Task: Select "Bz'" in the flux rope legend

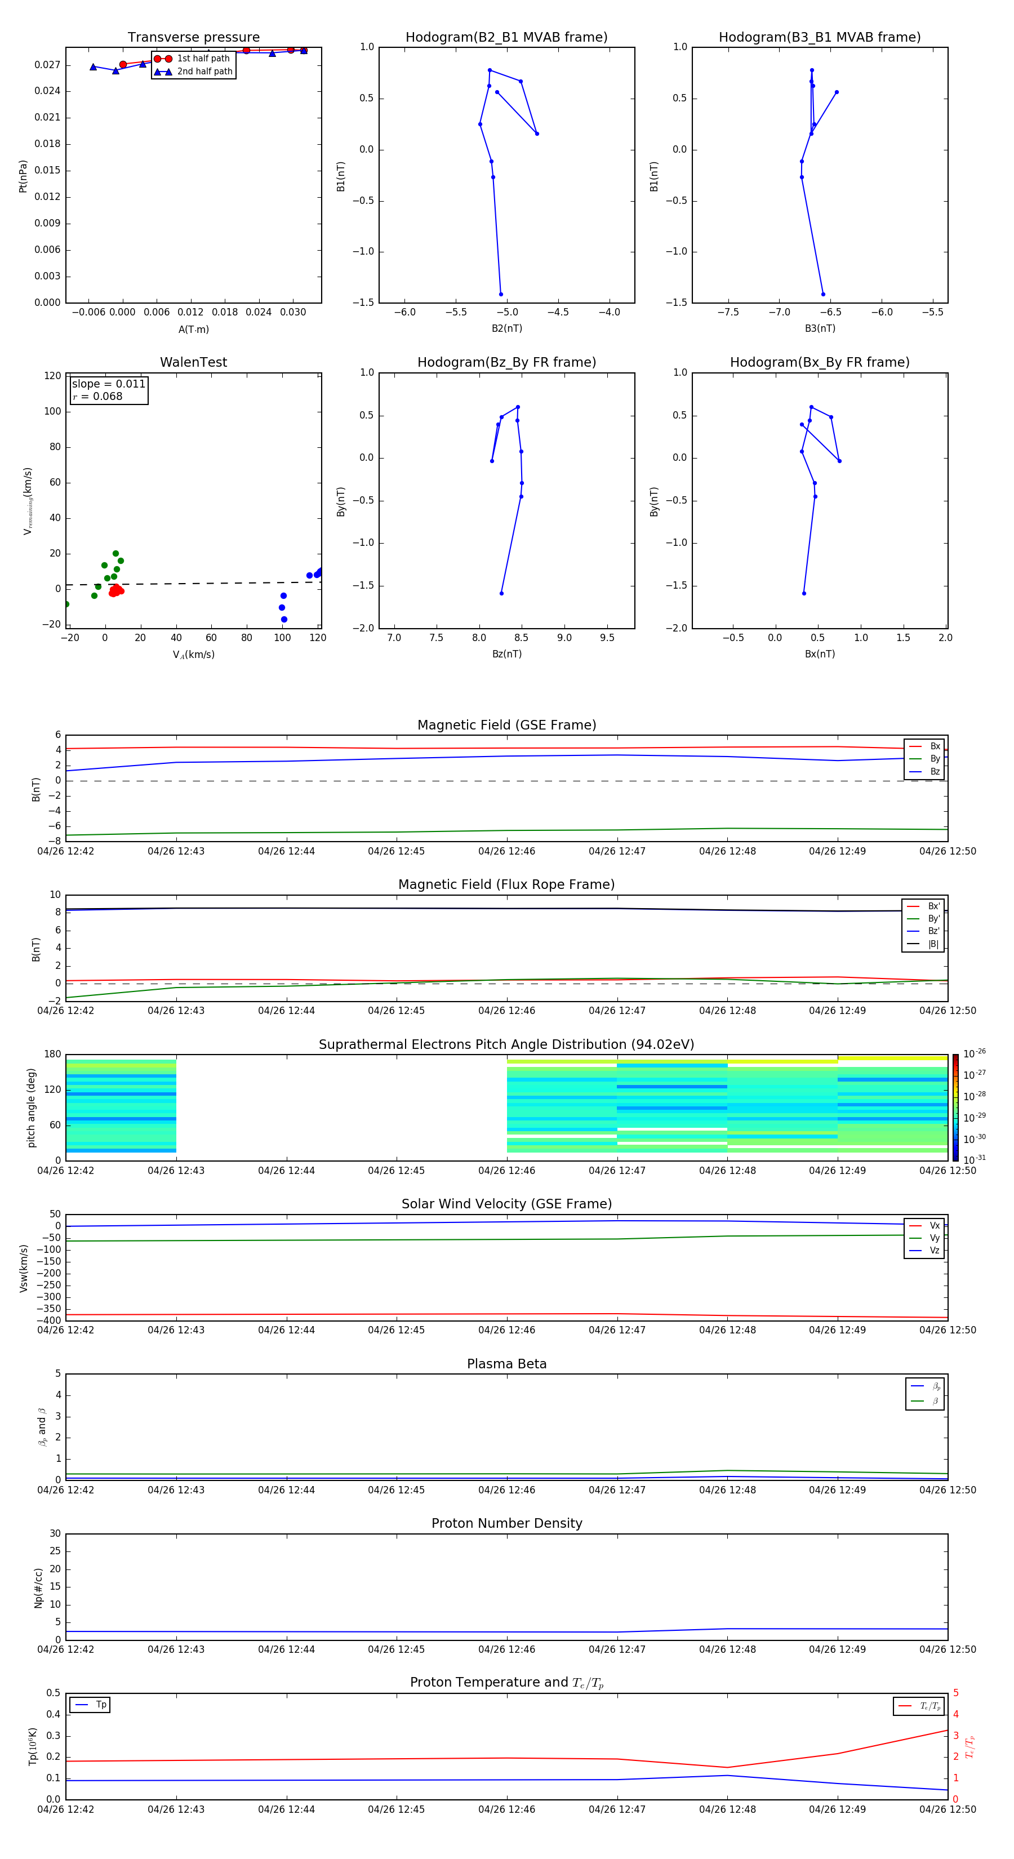Action: [x=923, y=931]
